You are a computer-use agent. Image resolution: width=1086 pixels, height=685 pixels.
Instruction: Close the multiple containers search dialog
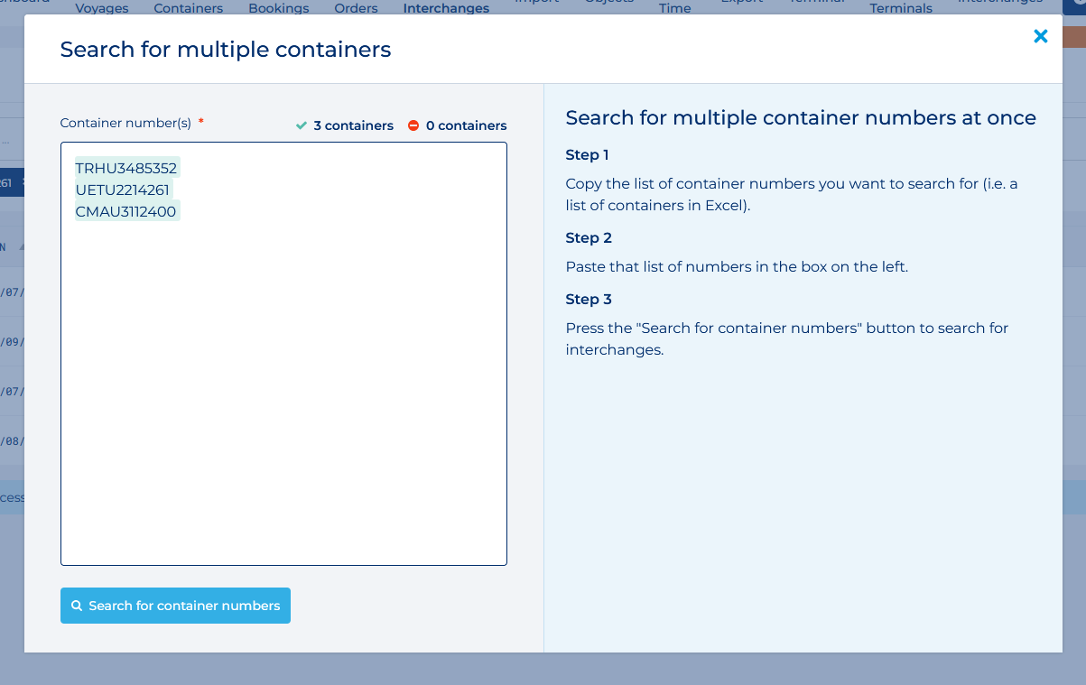tap(1040, 36)
